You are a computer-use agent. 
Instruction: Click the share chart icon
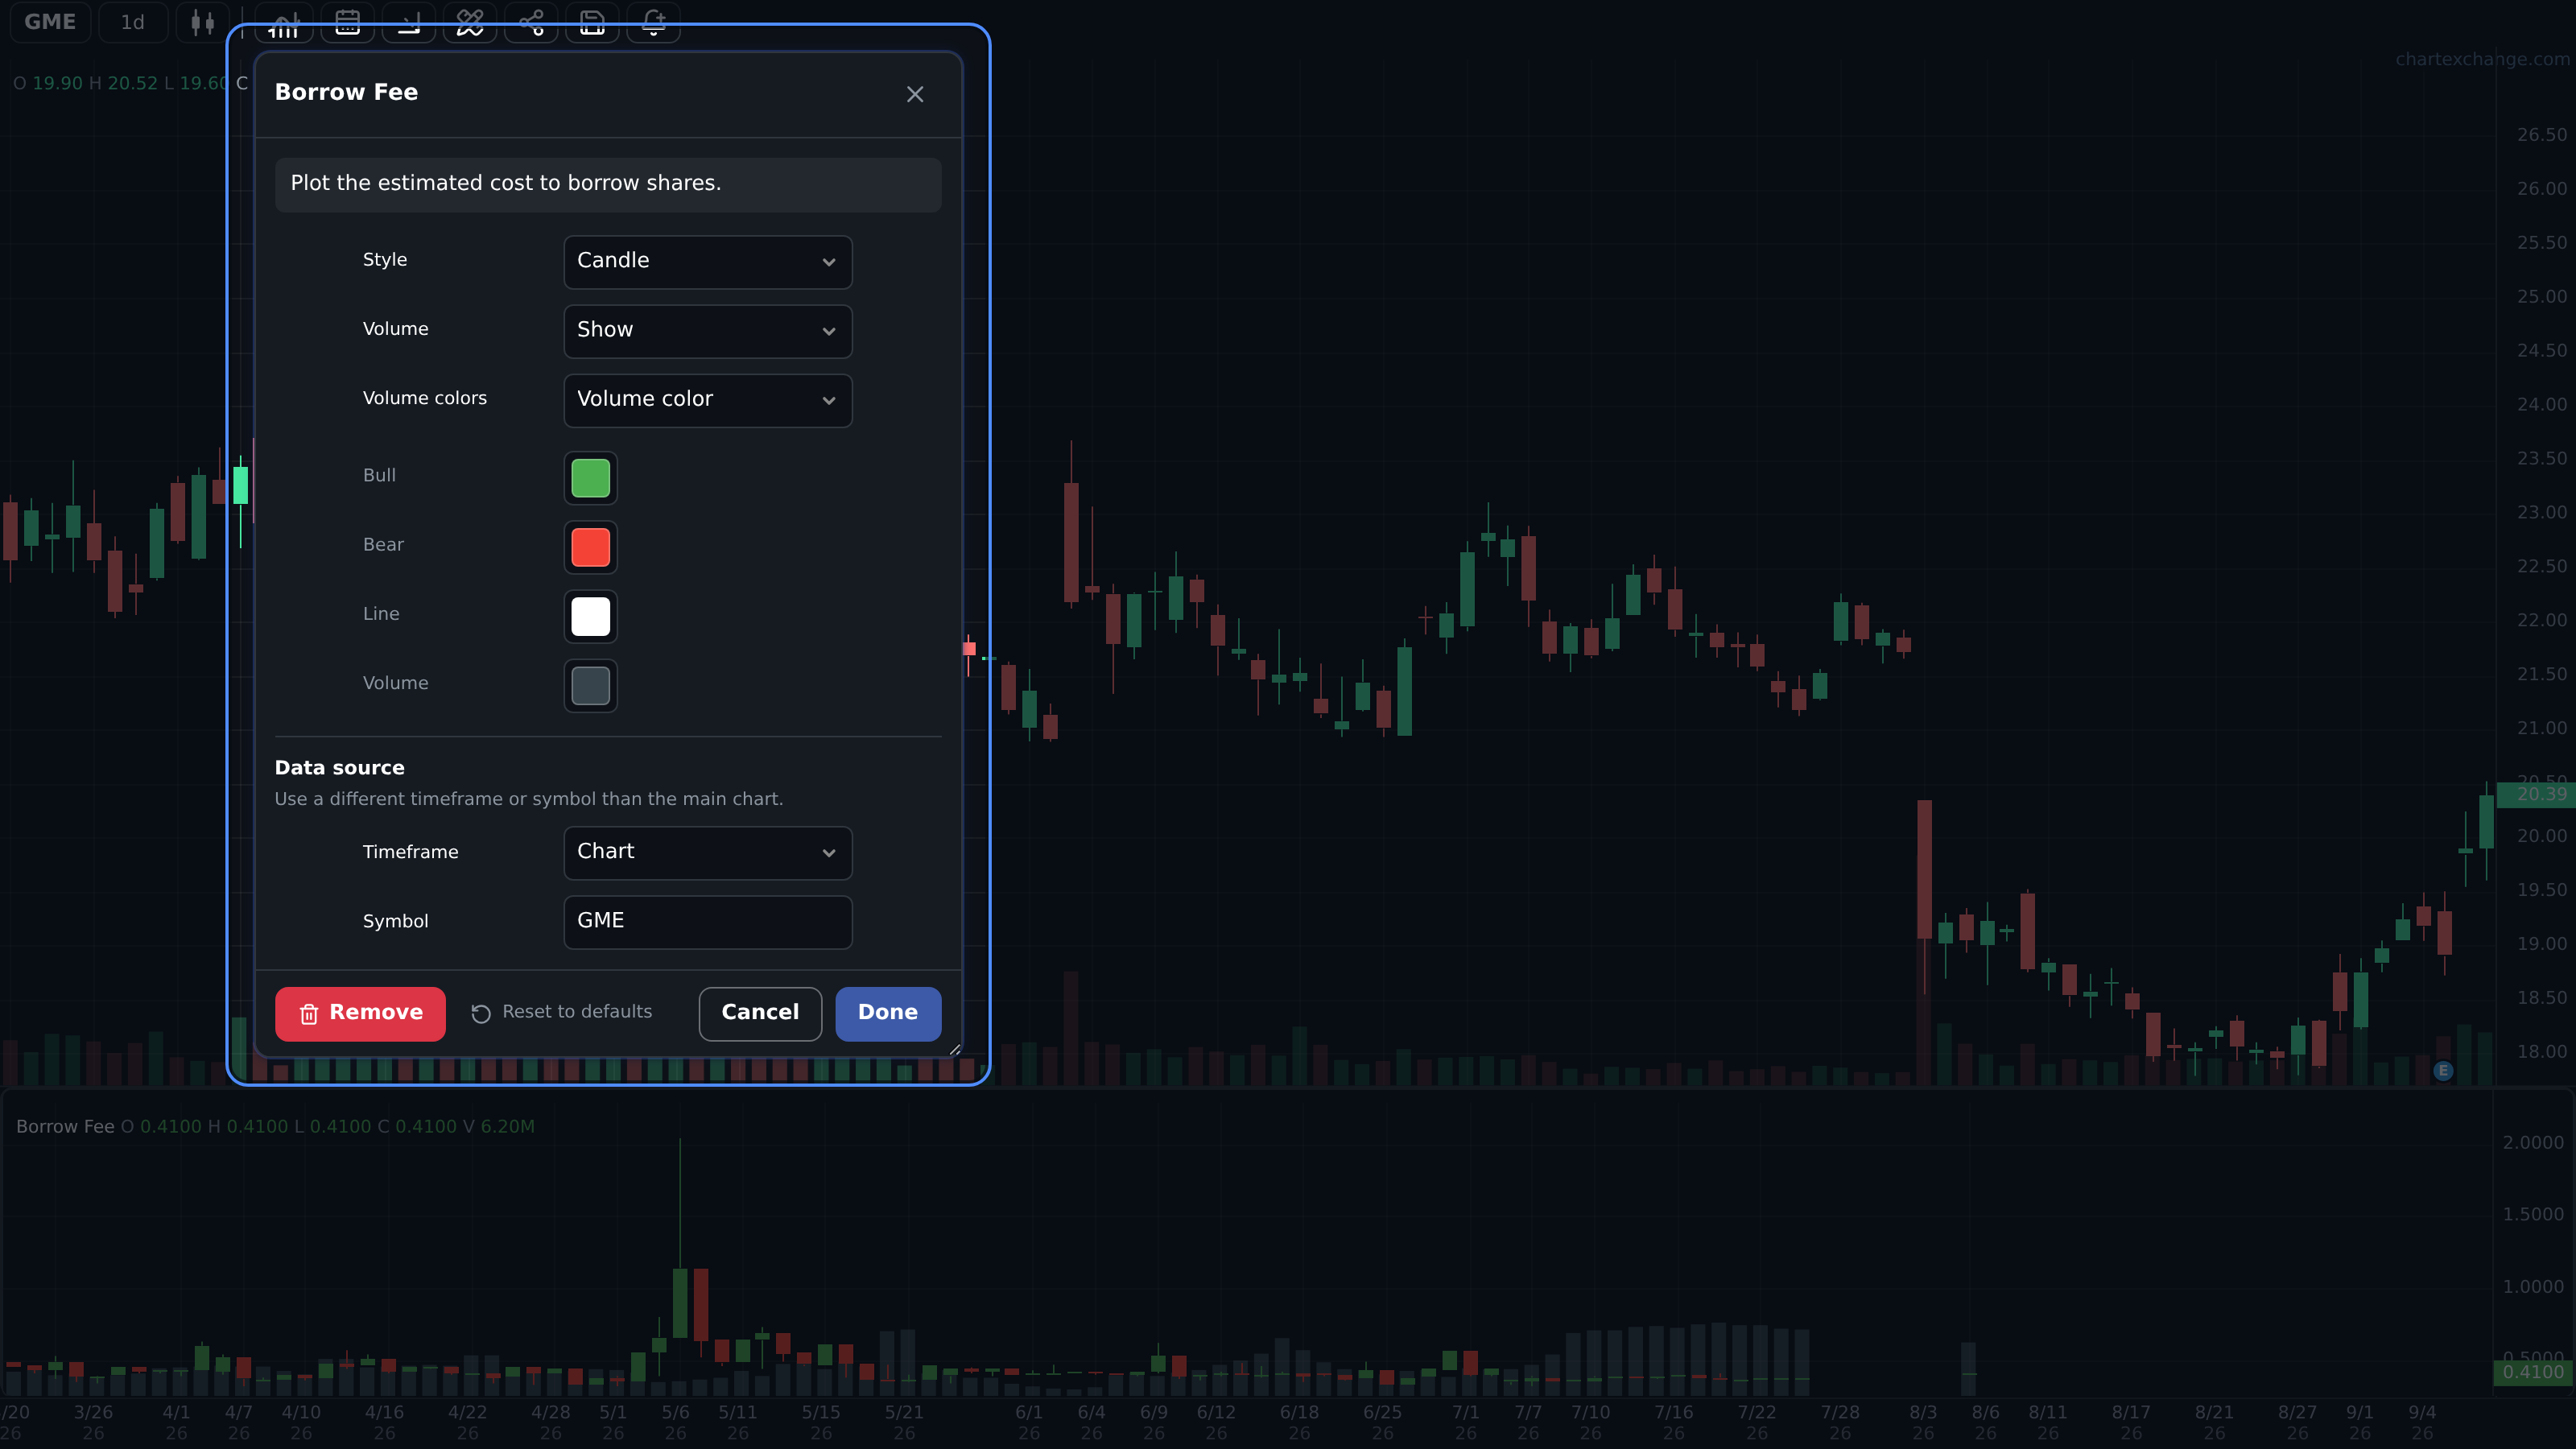531,22
